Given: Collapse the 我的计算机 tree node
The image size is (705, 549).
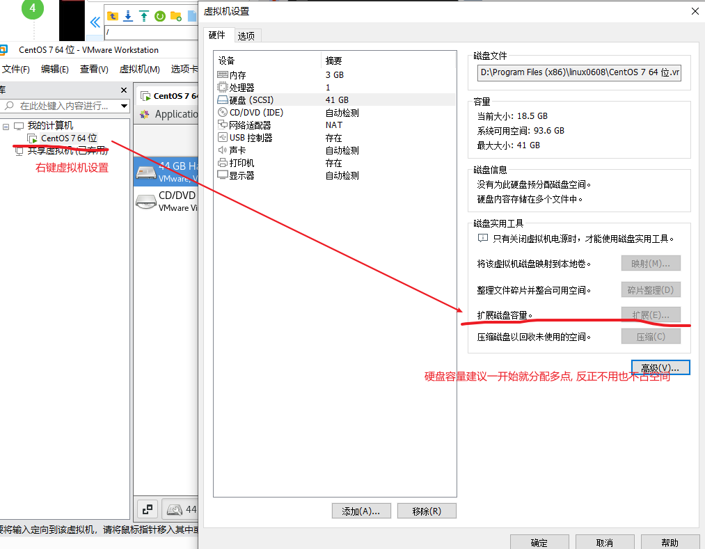Looking at the screenshot, I should coord(6,127).
